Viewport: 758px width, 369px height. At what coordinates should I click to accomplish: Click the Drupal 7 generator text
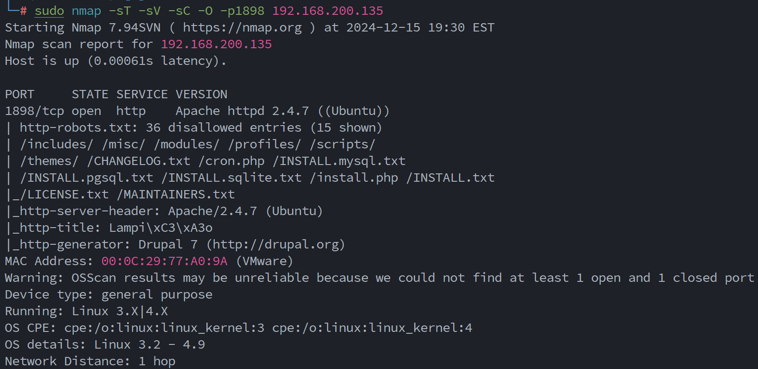point(168,245)
